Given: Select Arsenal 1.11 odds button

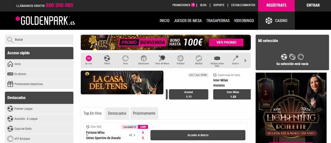Looking at the screenshot, I should [189, 94].
